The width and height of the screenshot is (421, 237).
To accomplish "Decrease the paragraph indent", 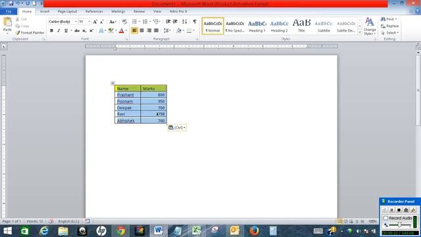I will pyautogui.click(x=168, y=22).
